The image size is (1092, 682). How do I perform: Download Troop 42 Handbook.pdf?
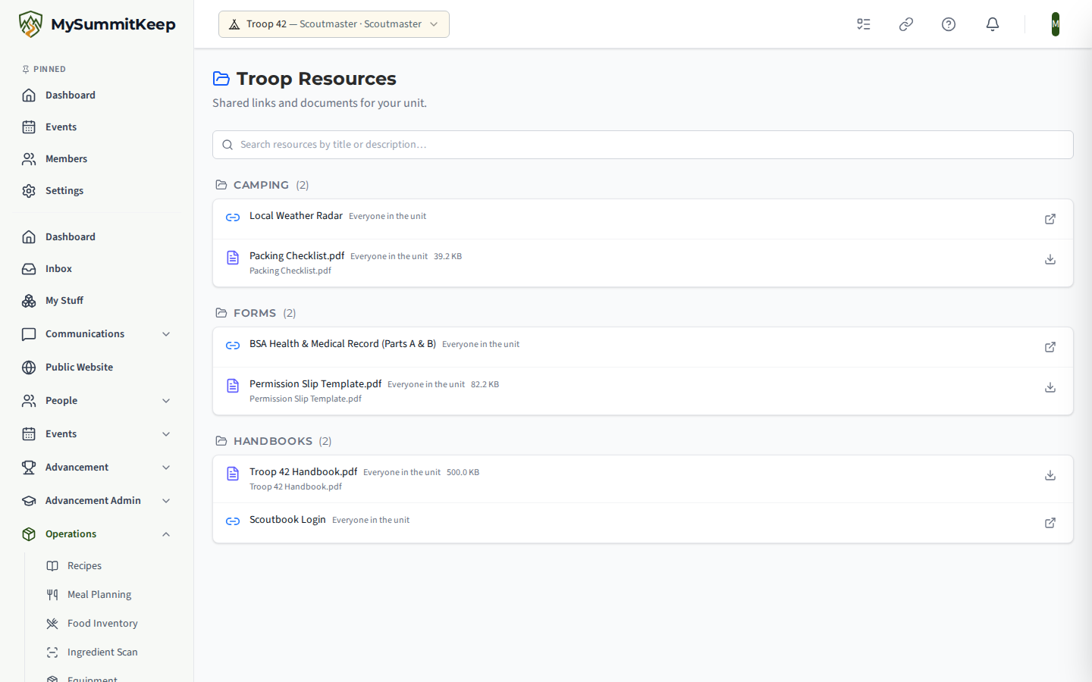tap(1050, 475)
